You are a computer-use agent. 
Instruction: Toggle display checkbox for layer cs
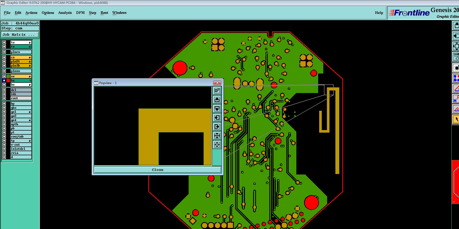pyautogui.click(x=4, y=57)
